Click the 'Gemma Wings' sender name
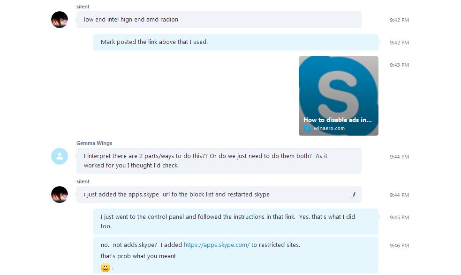This screenshot has width=461, height=275. (94, 143)
